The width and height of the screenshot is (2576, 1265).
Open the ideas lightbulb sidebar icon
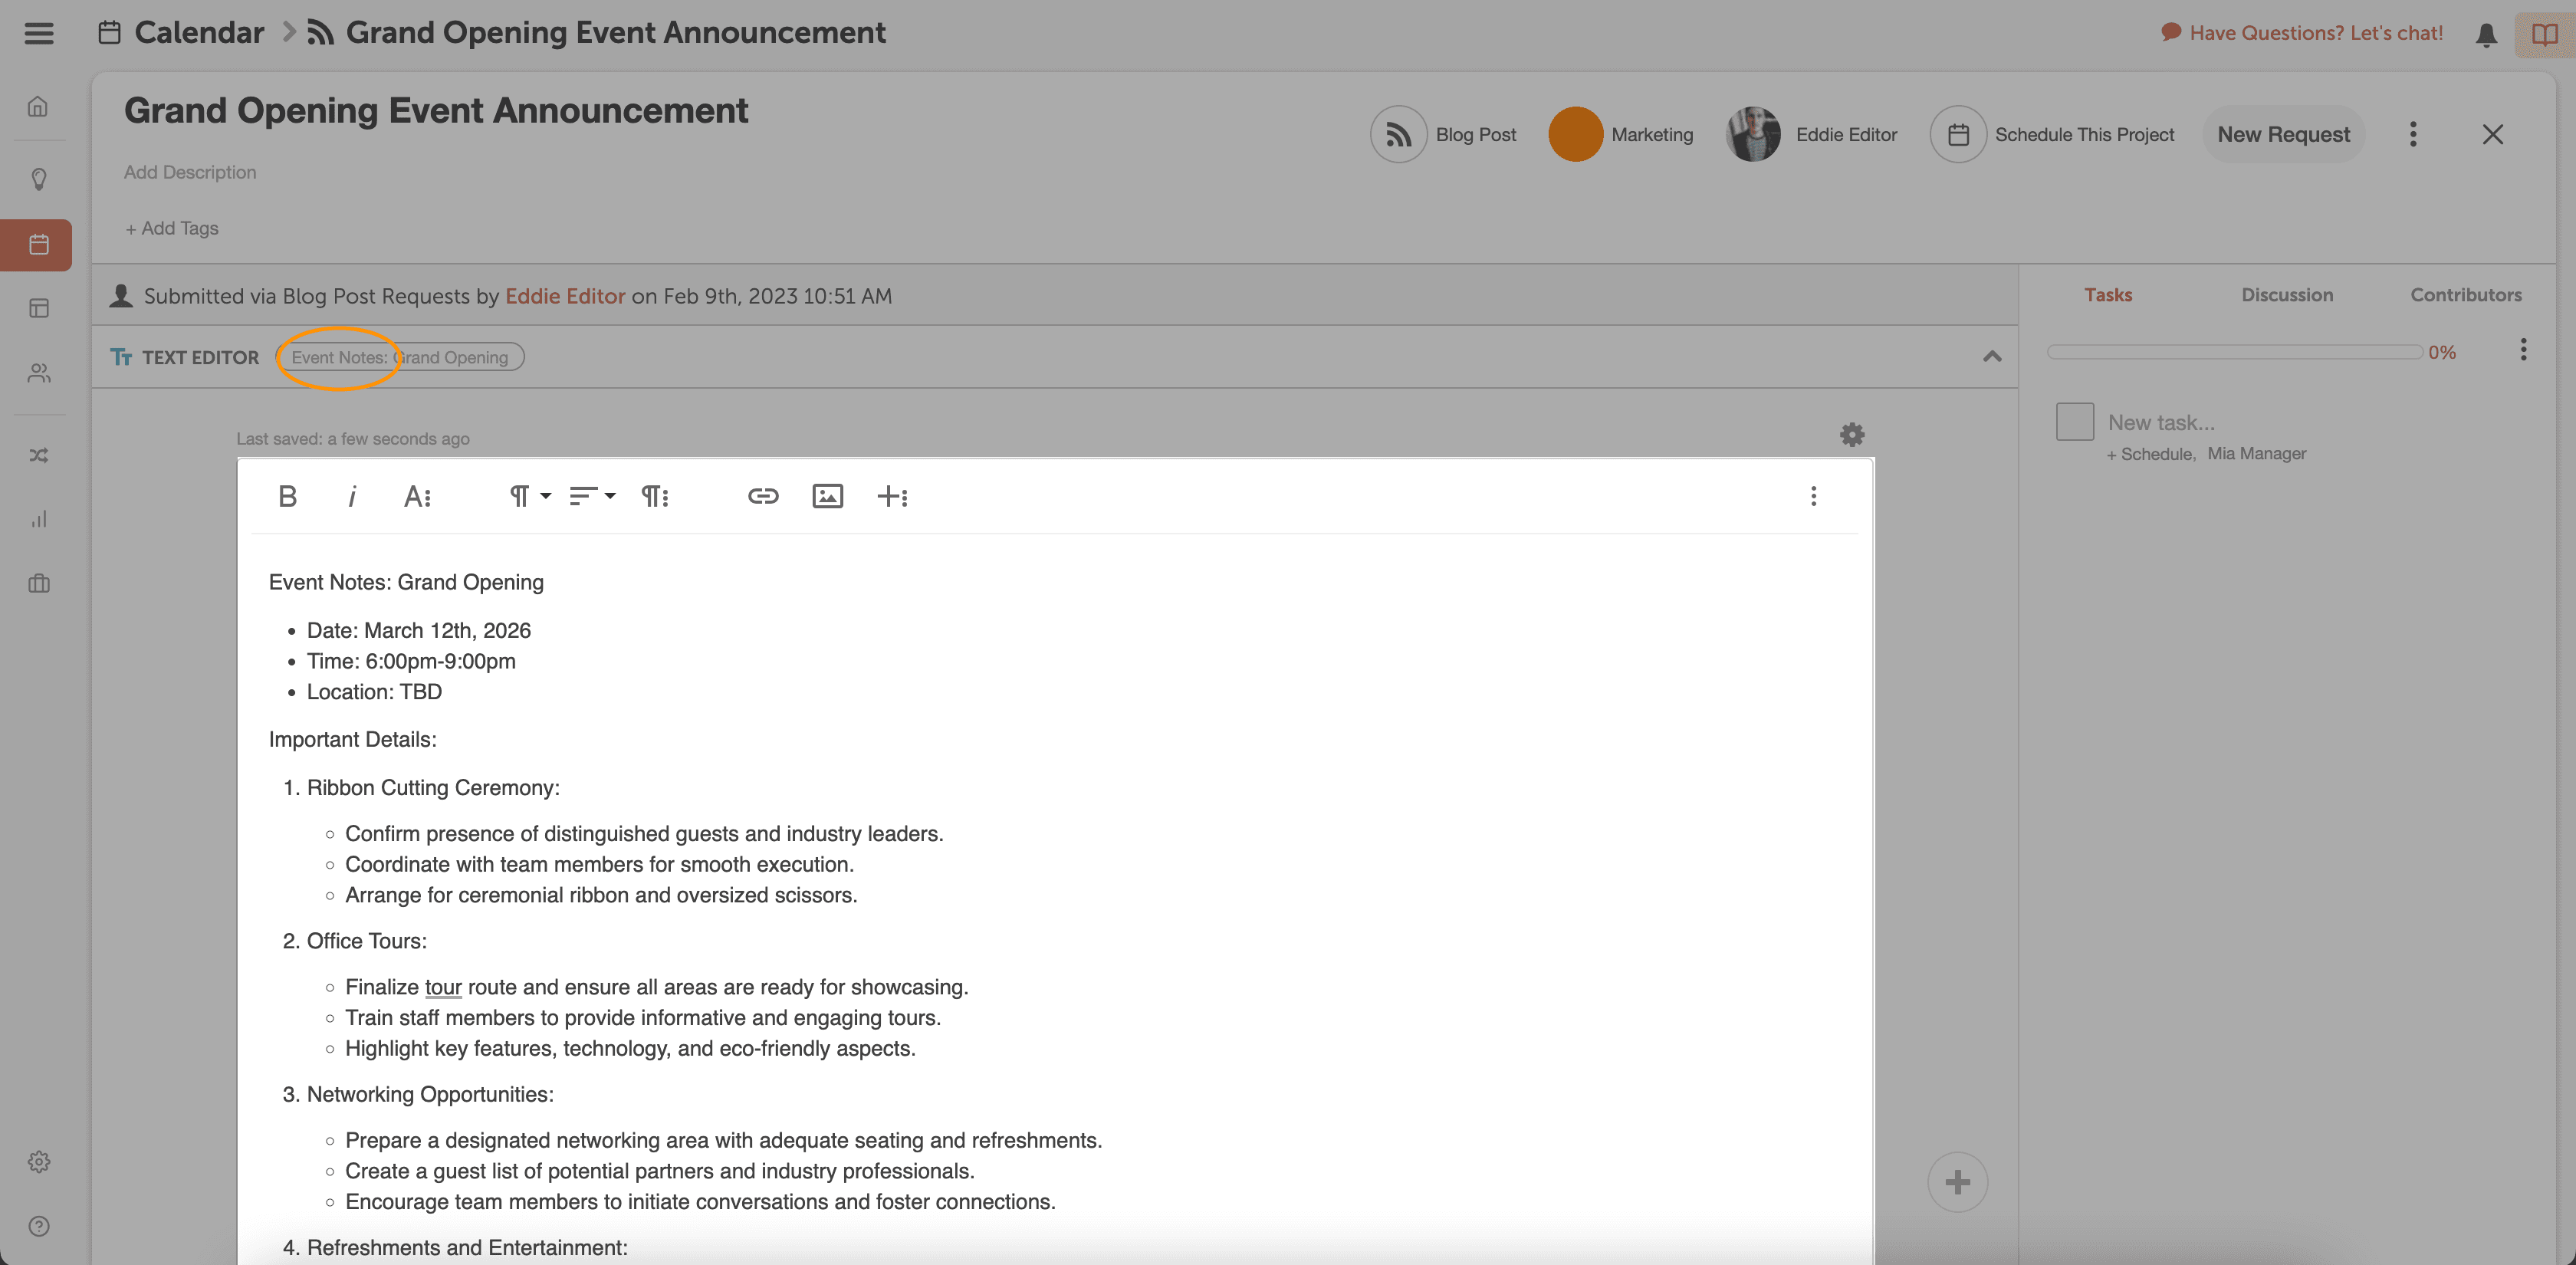(x=39, y=179)
